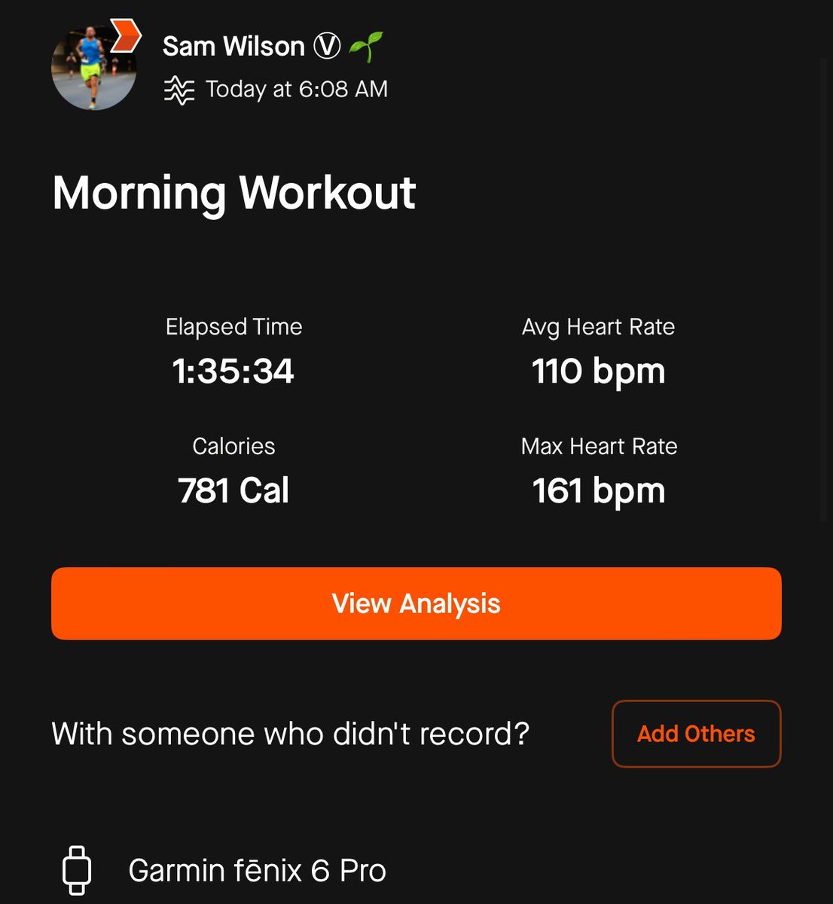
Task: Tap the workout activity type icon
Action: tap(179, 90)
